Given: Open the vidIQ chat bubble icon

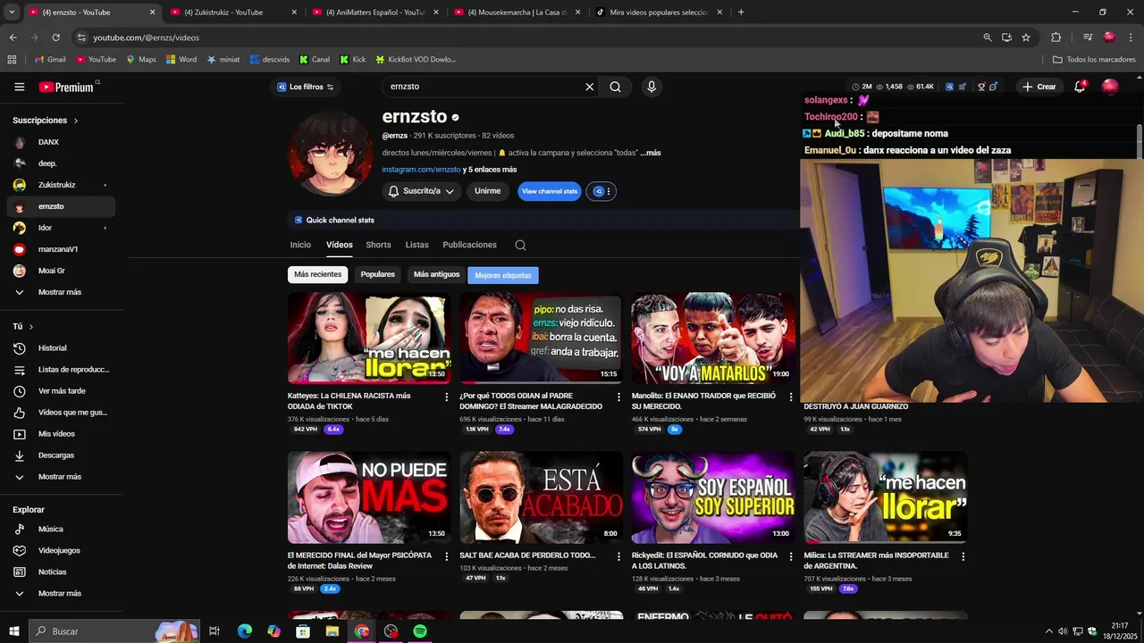Looking at the screenshot, I should click(993, 87).
